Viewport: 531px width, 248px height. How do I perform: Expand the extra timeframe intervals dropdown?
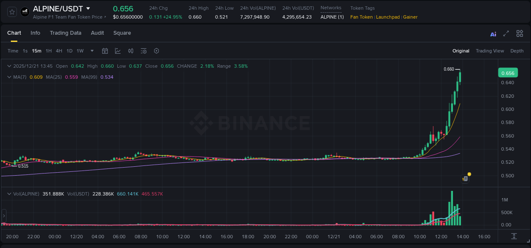(91, 51)
